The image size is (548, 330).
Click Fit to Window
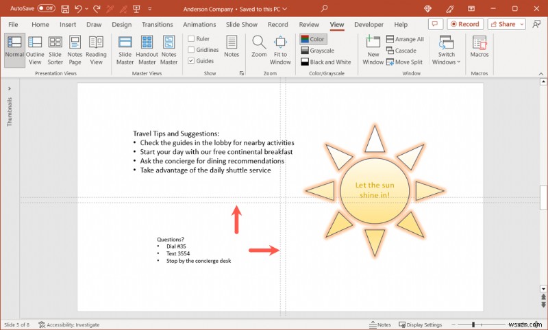click(x=280, y=50)
